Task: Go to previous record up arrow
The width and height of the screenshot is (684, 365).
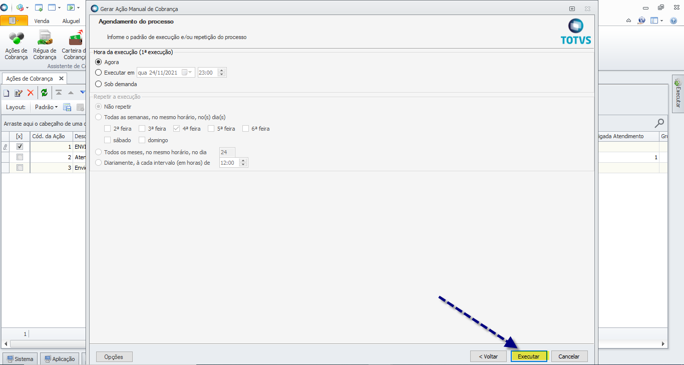Action: click(71, 93)
